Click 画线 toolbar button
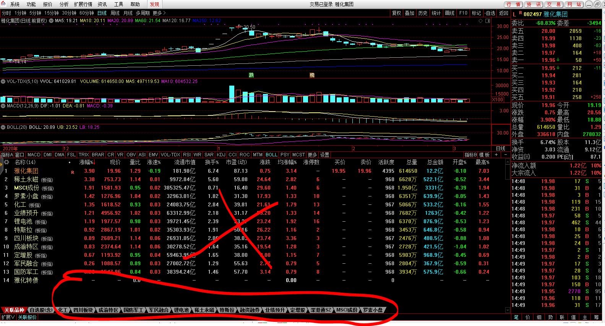 click(x=450, y=13)
